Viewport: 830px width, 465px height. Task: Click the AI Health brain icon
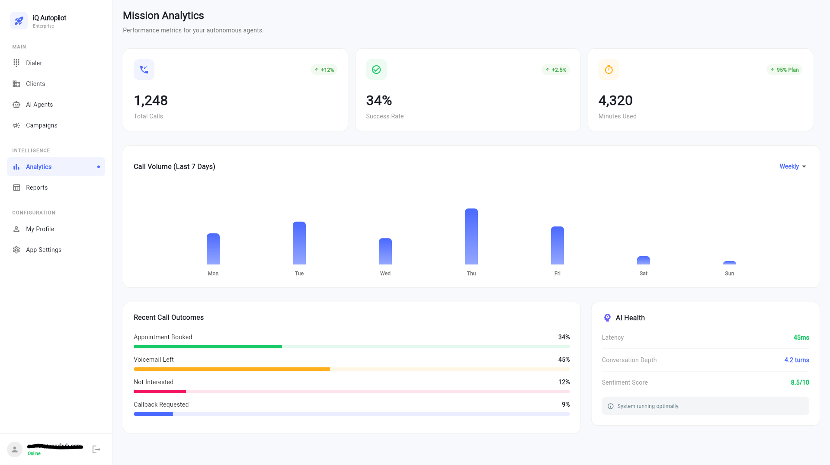(x=606, y=318)
